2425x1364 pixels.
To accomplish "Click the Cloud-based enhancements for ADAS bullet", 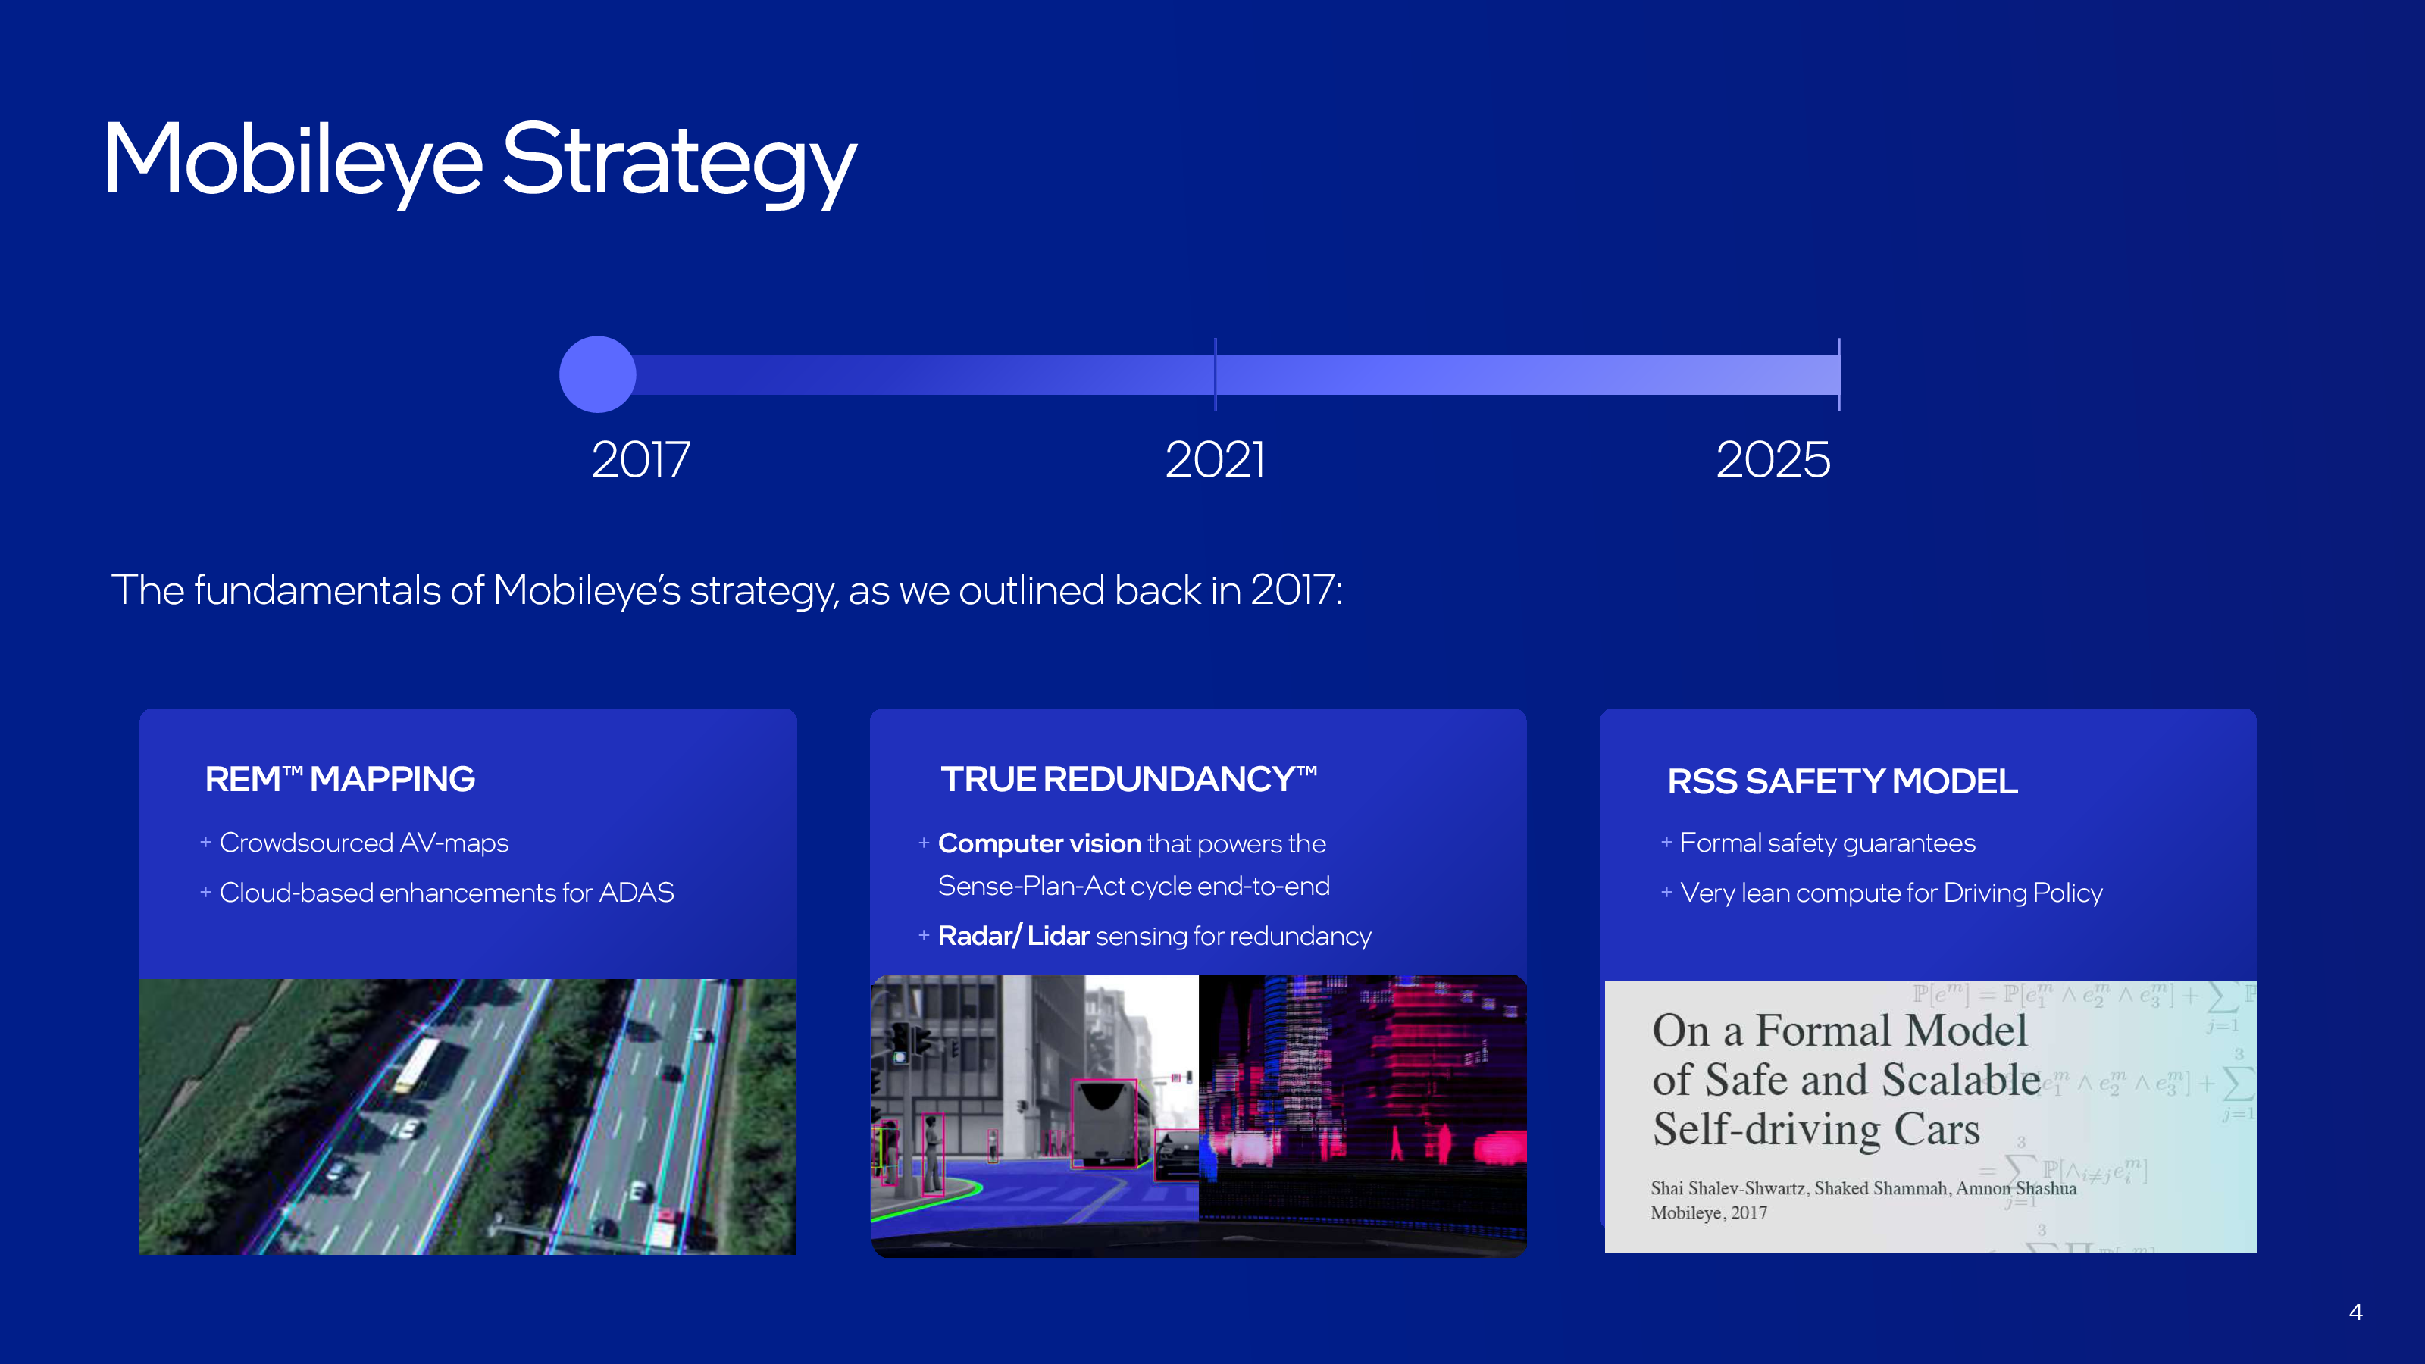I will tap(436, 893).
